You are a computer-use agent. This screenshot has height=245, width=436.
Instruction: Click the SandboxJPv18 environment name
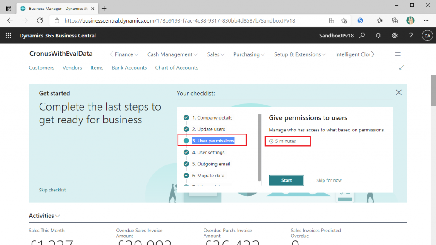coord(336,36)
